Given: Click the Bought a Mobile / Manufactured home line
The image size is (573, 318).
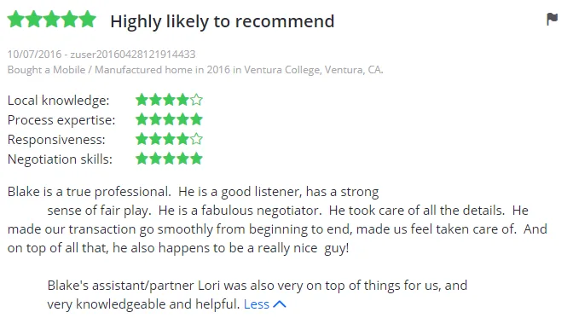Looking at the screenshot, I should click(195, 69).
